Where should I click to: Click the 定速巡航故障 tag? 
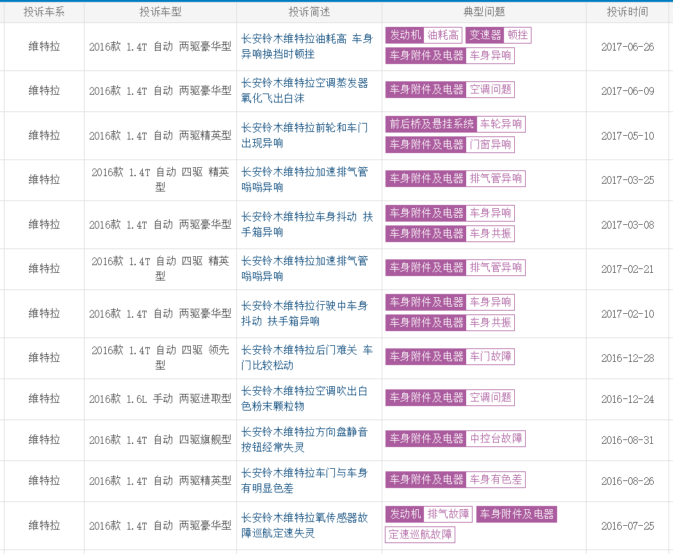coord(420,535)
